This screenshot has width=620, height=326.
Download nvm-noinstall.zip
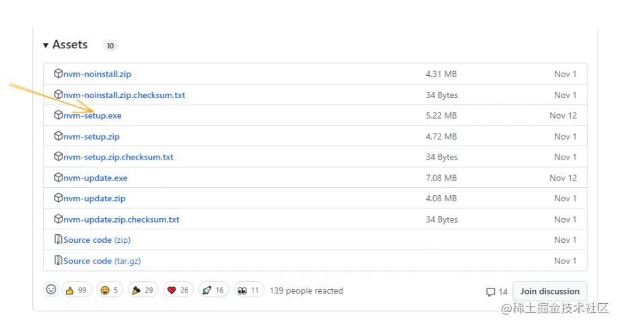(98, 74)
